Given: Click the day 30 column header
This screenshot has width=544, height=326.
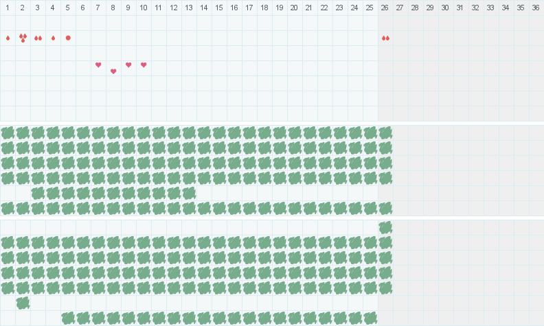Looking at the screenshot, I should [445, 8].
